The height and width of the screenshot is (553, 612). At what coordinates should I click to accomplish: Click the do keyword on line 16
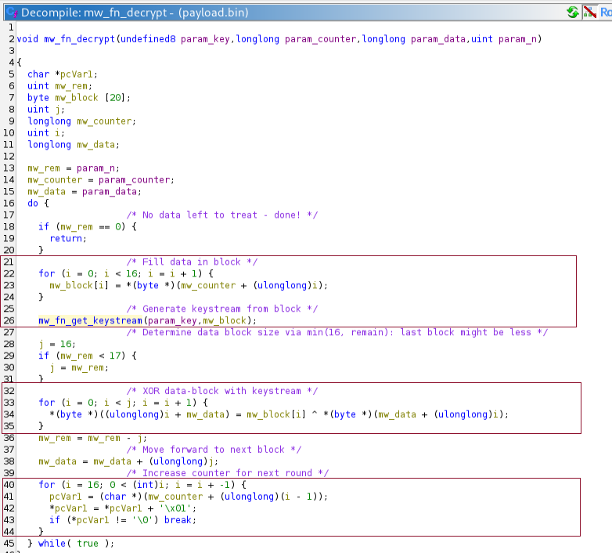(x=33, y=204)
